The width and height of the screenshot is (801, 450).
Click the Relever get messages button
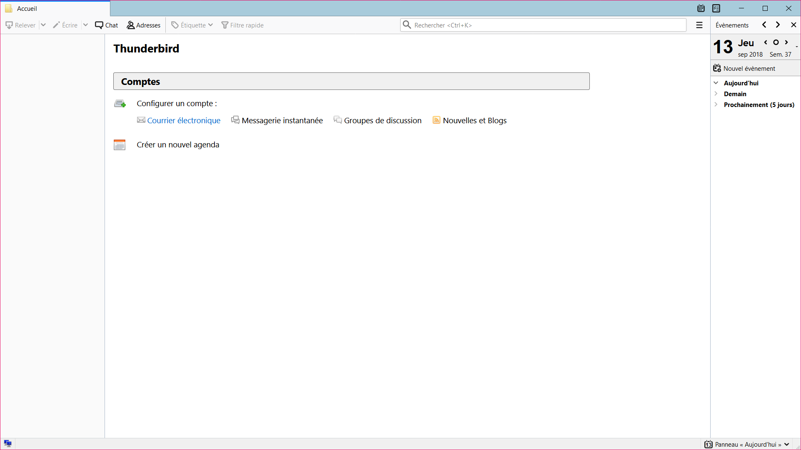point(20,25)
